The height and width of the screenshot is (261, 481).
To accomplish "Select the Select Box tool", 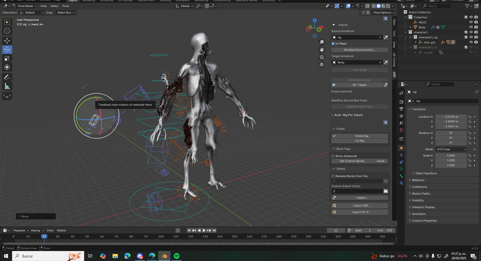I will coord(7,22).
